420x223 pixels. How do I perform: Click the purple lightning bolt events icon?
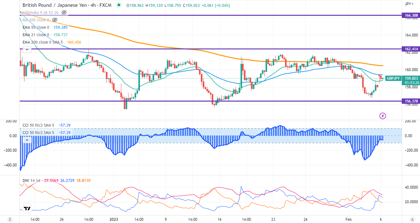coord(383,115)
